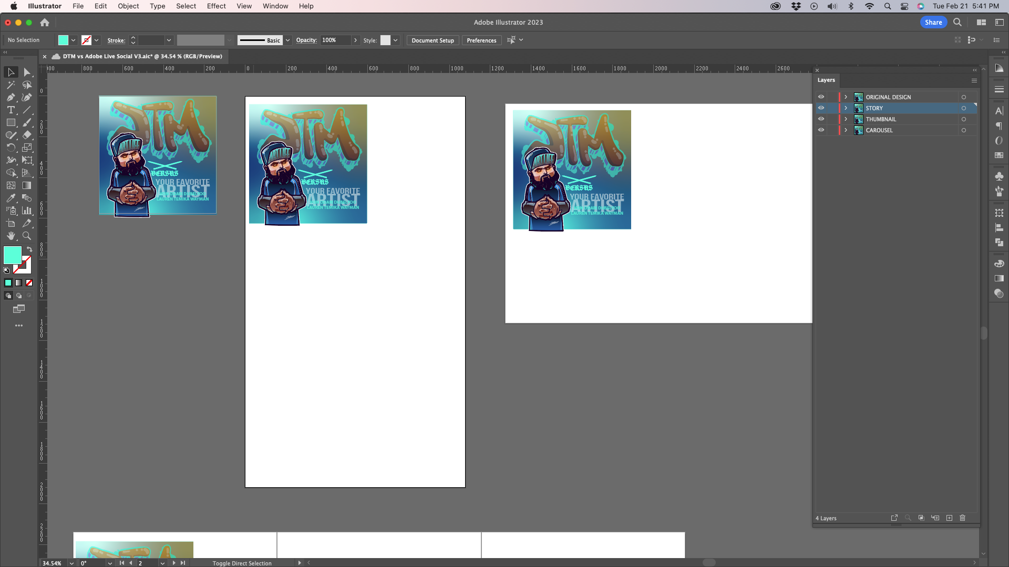Select the Gradient tool

27,185
